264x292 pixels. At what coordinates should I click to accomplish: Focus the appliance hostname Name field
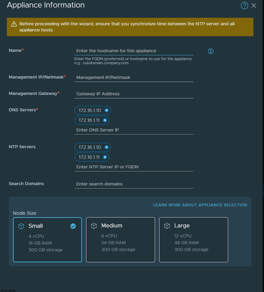pyautogui.click(x=134, y=51)
